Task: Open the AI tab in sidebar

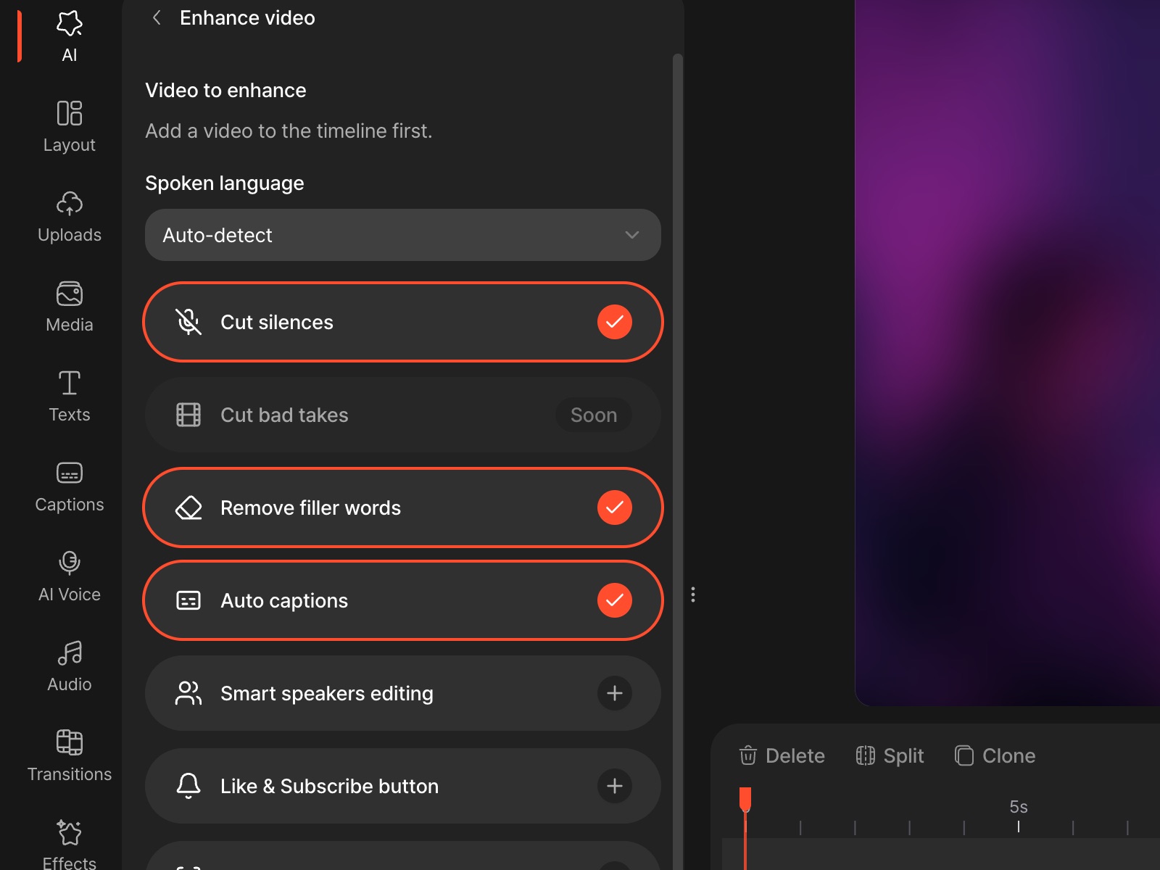Action: (x=70, y=36)
